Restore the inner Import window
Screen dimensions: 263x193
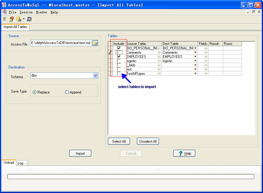[253, 12]
